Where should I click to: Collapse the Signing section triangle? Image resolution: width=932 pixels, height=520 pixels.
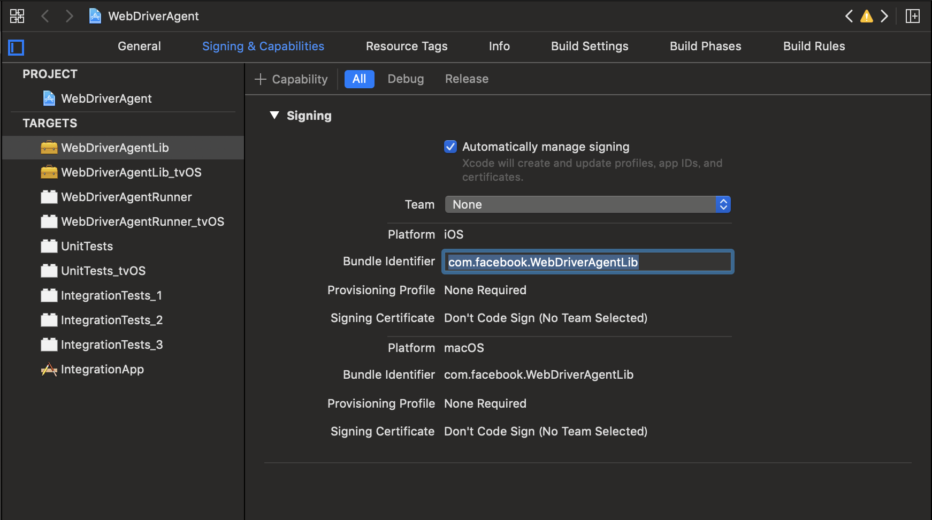click(274, 115)
